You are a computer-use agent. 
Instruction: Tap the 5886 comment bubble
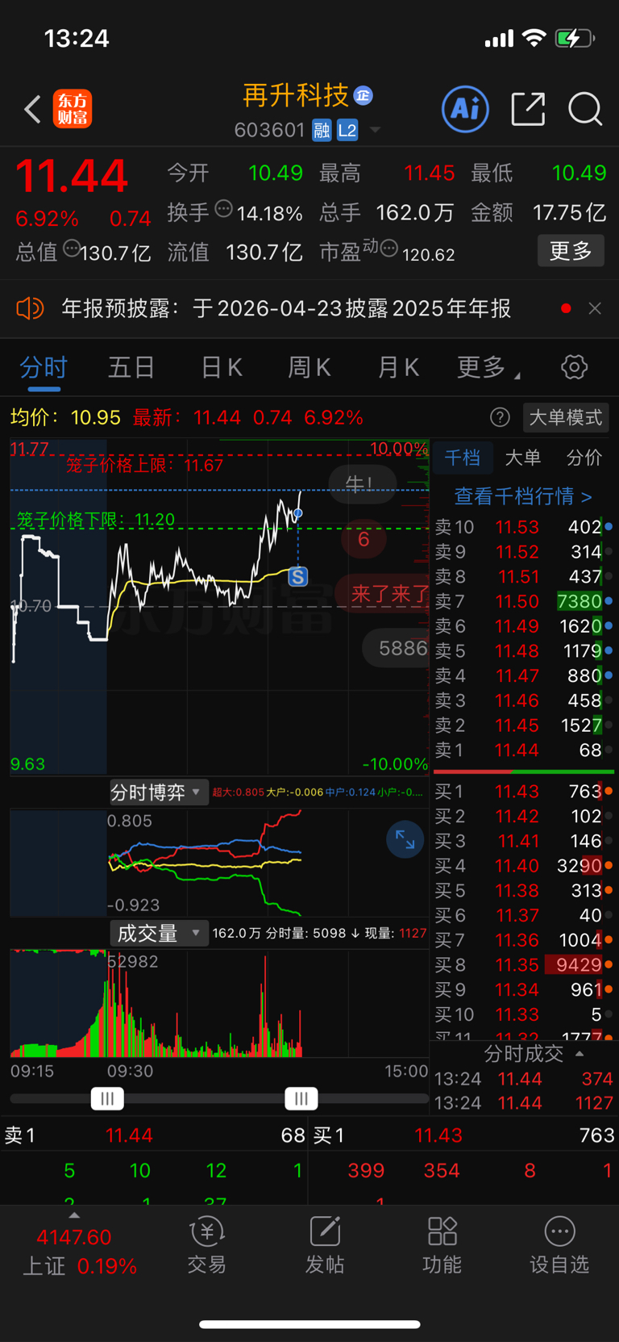(395, 648)
